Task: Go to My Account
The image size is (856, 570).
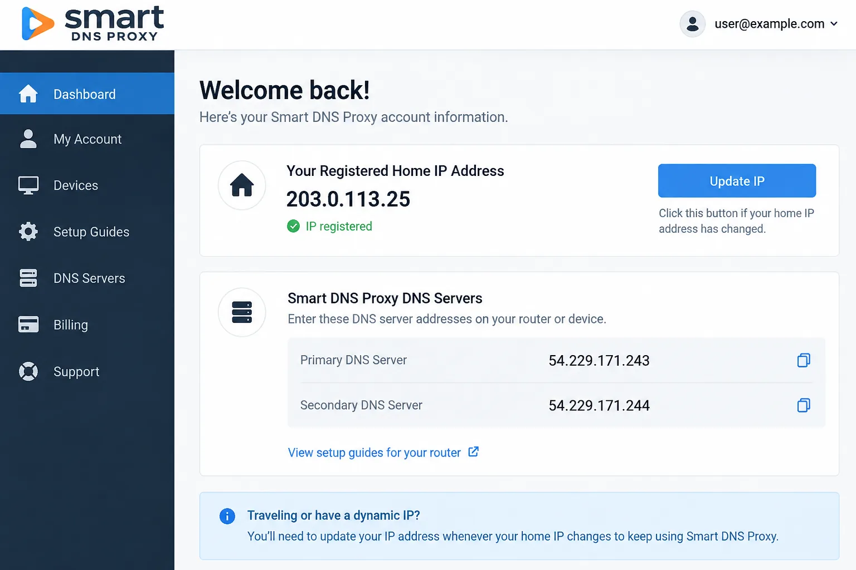Action: click(x=87, y=139)
